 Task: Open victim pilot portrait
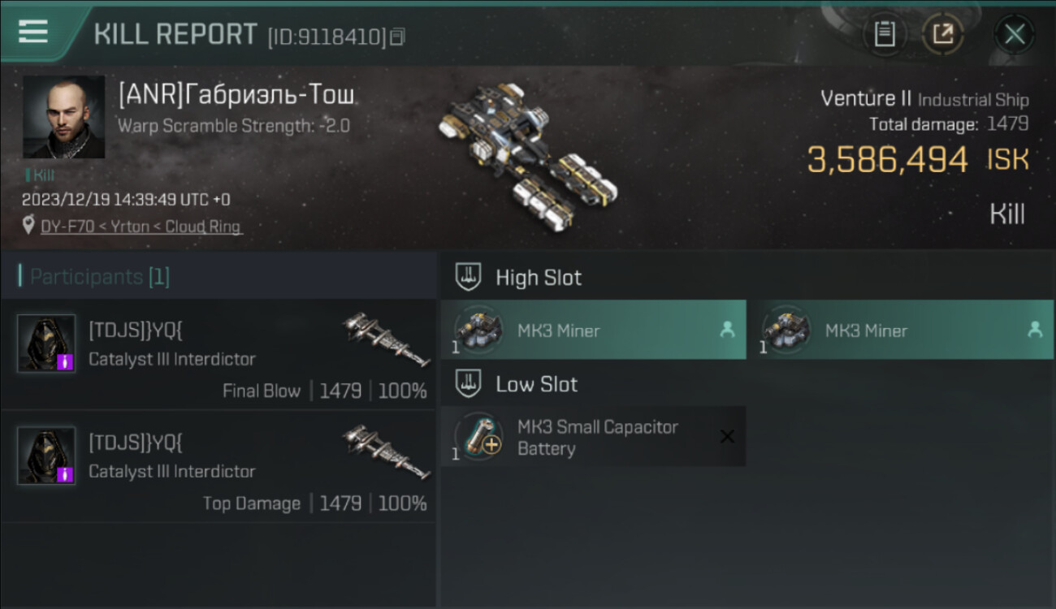tap(63, 117)
